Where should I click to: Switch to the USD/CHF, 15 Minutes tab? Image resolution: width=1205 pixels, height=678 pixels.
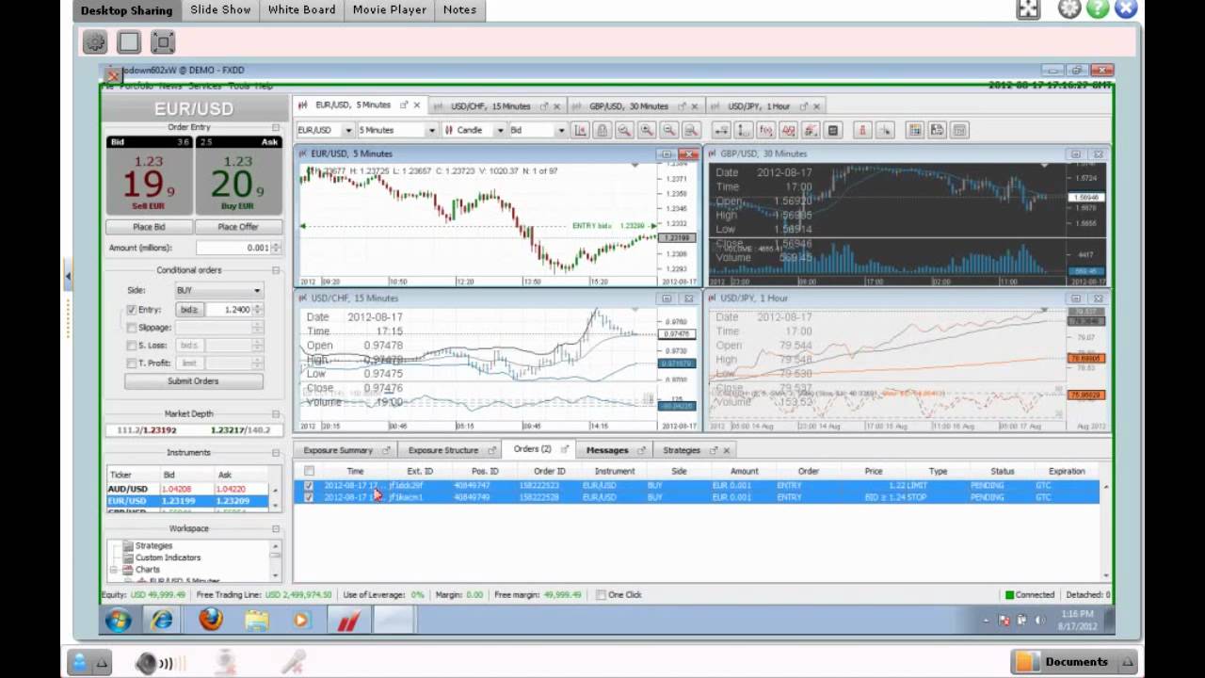490,106
